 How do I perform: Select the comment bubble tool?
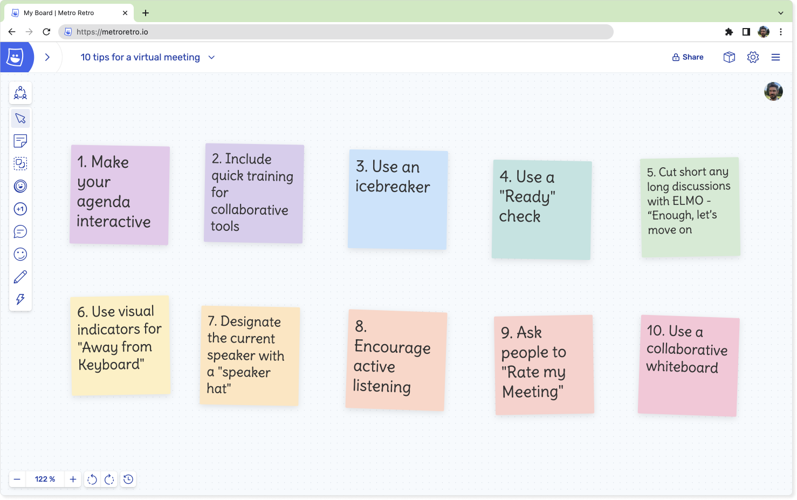20,232
